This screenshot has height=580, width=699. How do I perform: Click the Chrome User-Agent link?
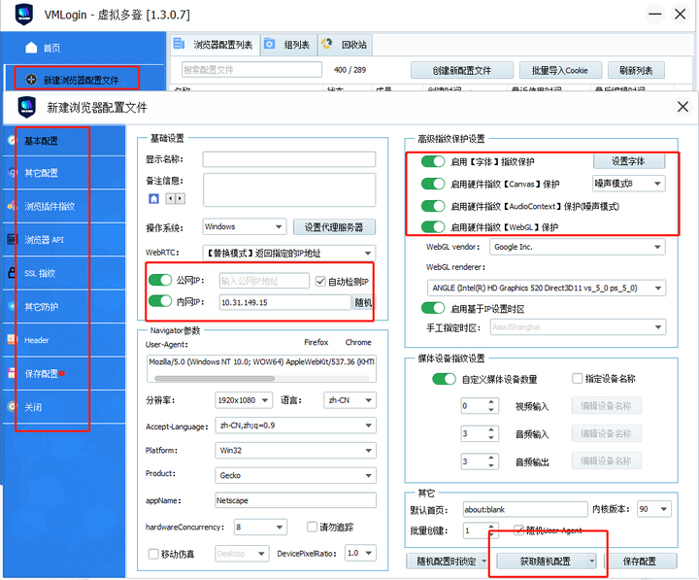pos(358,342)
